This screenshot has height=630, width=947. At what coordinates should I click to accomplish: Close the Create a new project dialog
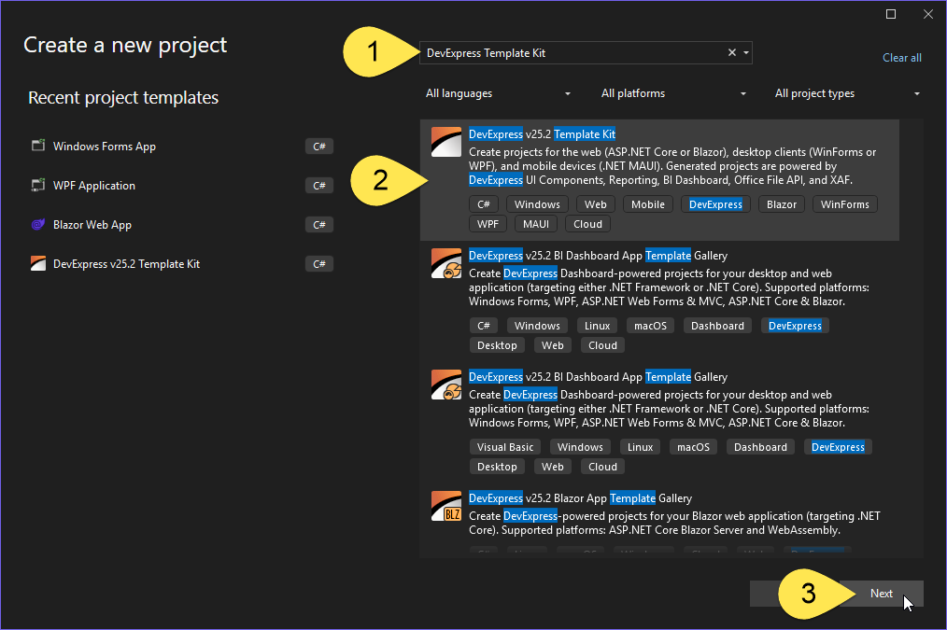pyautogui.click(x=928, y=14)
